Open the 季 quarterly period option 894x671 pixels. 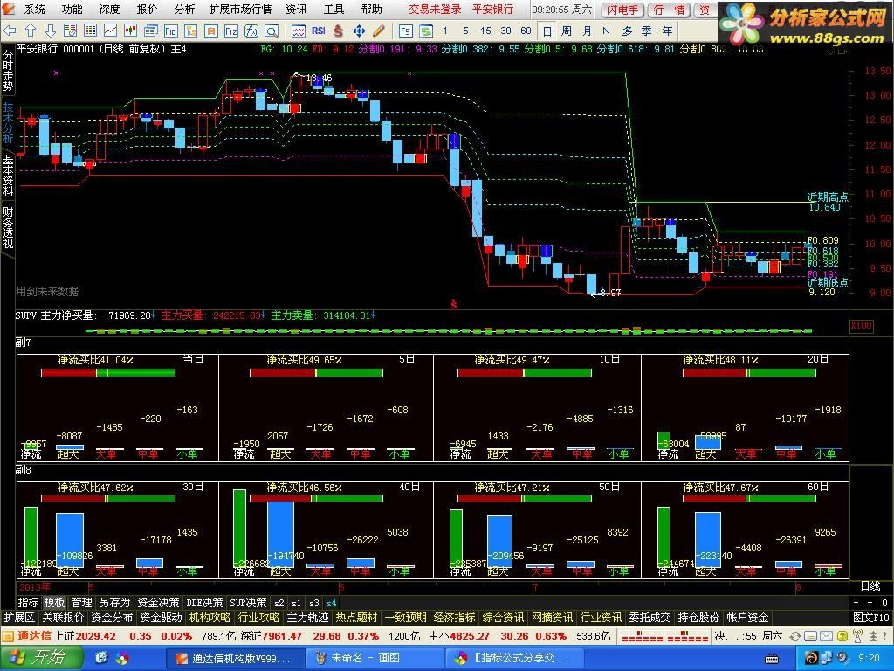(x=647, y=31)
